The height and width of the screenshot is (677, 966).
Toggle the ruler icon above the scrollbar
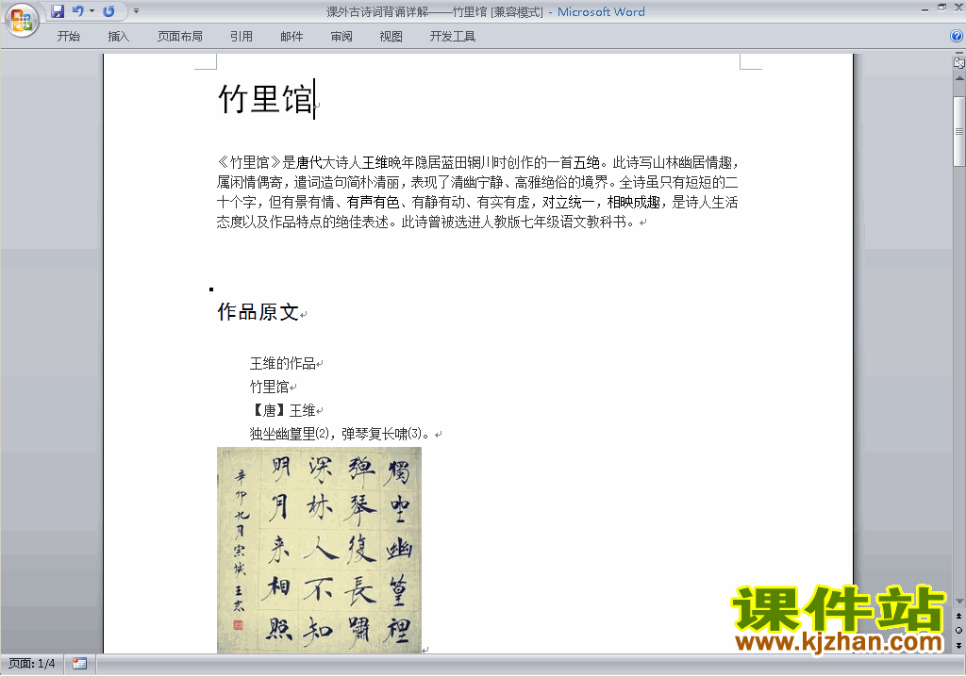pos(959,61)
